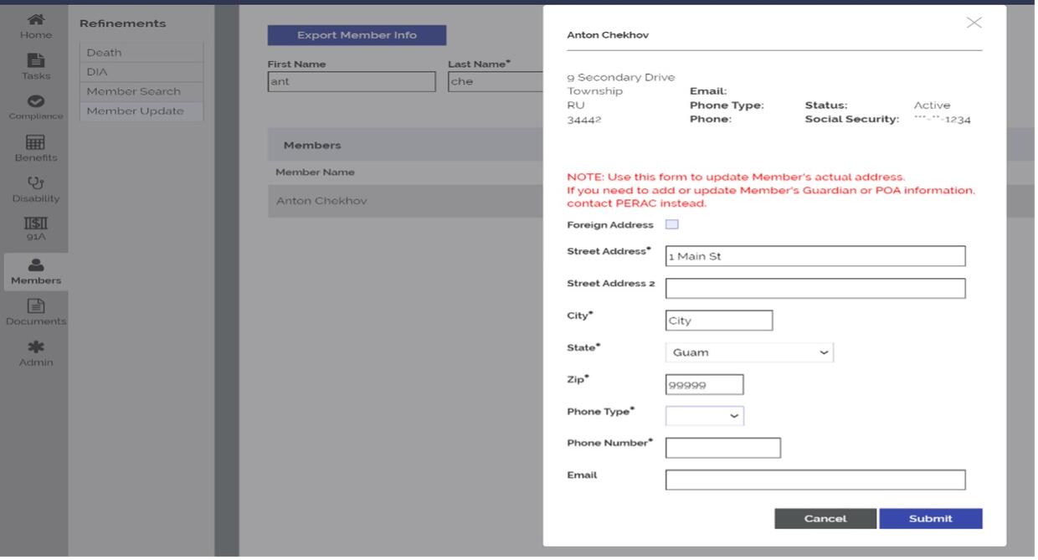Focus the Street Address input field
Image resolution: width=1038 pixels, height=560 pixels.
pos(814,256)
